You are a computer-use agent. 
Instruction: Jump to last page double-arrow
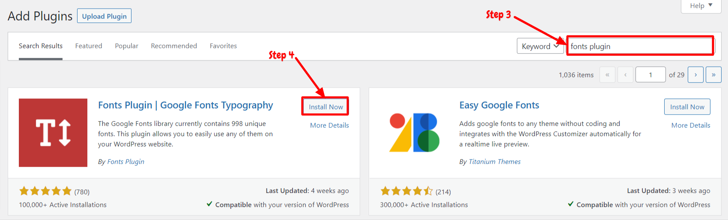713,75
